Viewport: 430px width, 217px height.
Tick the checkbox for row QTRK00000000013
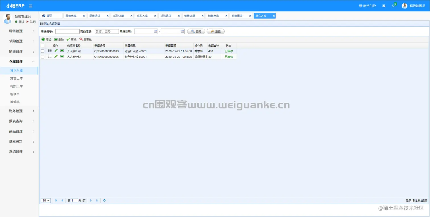(x=43, y=51)
